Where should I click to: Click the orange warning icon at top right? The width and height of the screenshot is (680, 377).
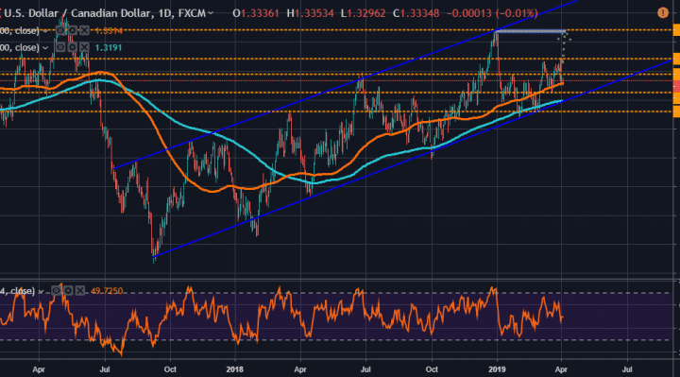663,12
